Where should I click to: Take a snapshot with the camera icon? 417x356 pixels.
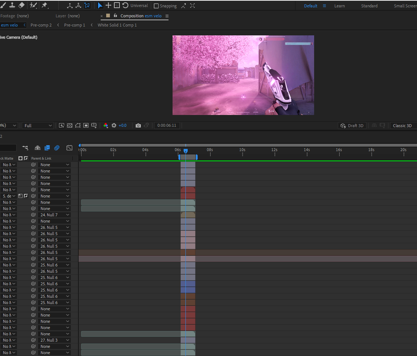pyautogui.click(x=138, y=126)
